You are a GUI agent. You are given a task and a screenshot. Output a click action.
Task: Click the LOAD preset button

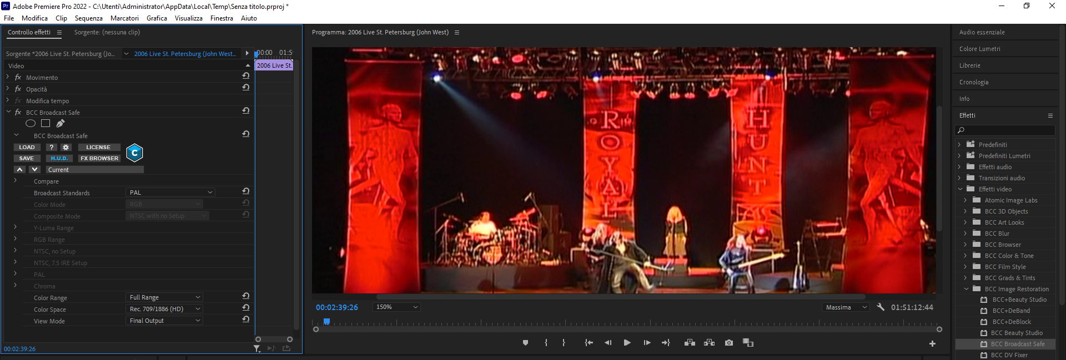coord(27,147)
